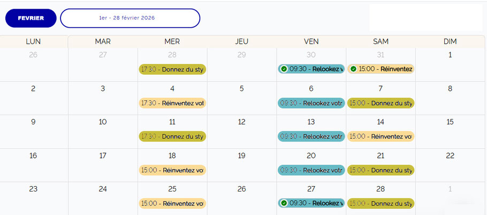Image resolution: width=487 pixels, height=215 pixels.
Task: Open the 15:00 Réinventez event on February 18
Action: pos(172,170)
